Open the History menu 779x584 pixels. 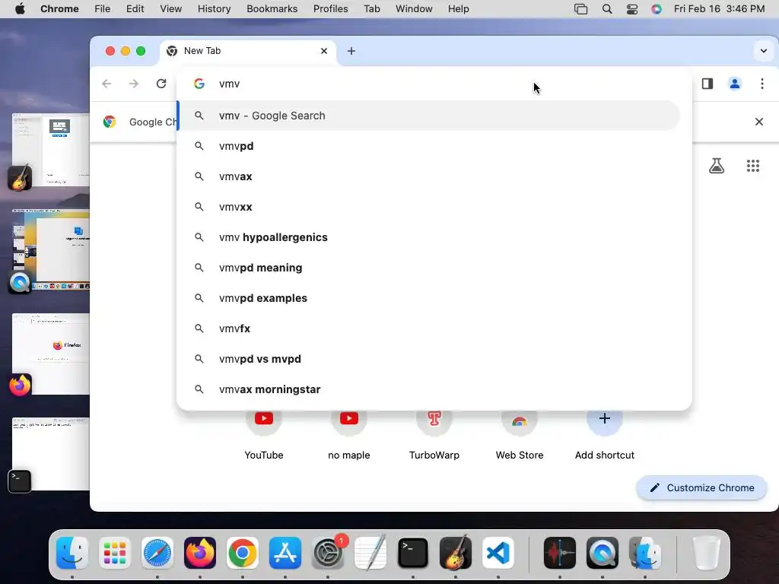click(x=214, y=9)
